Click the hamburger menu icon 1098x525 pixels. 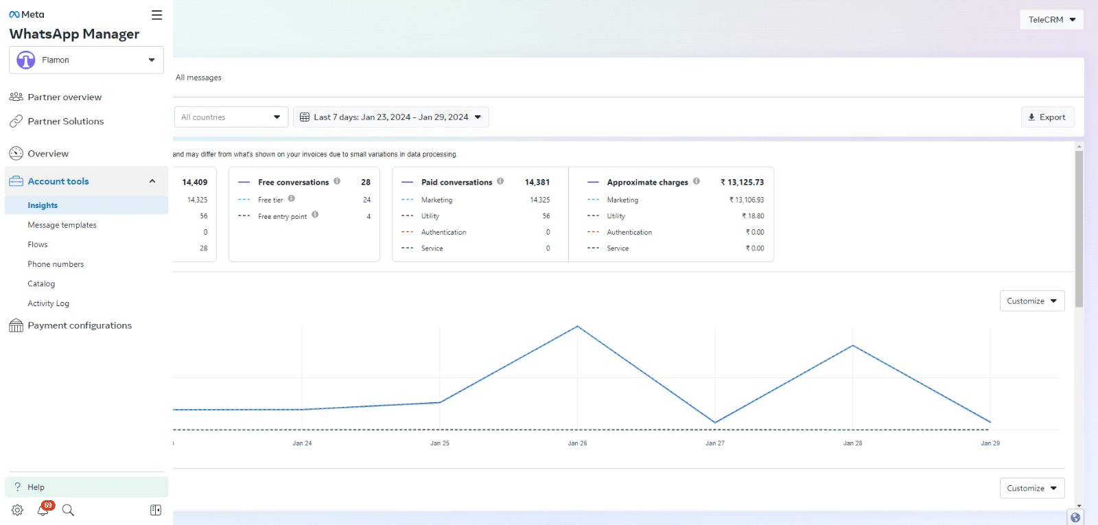[156, 15]
